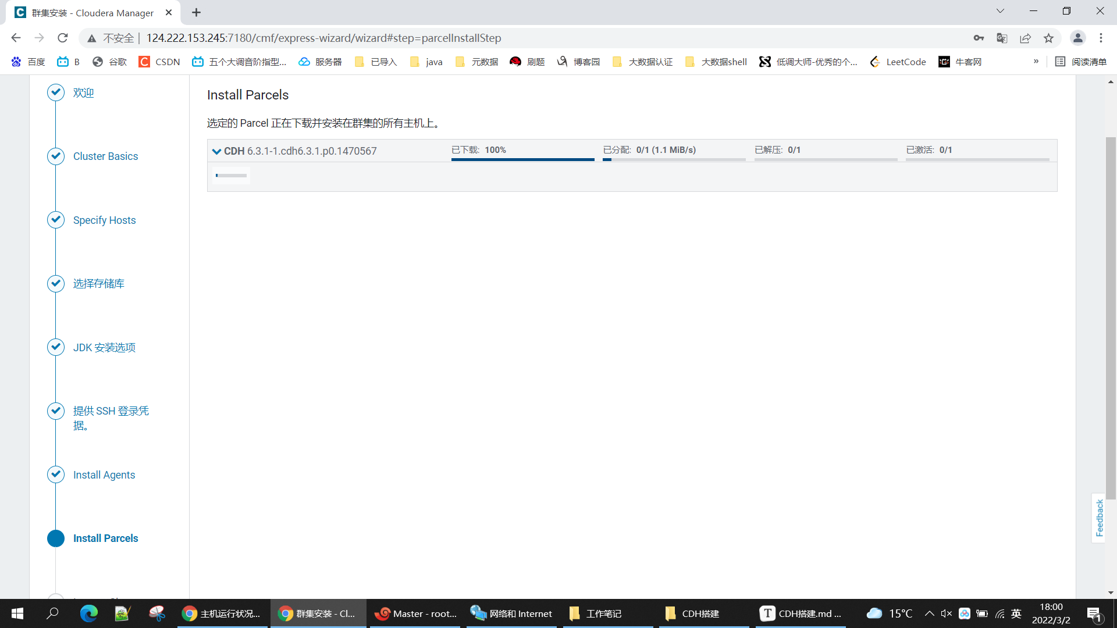This screenshot has width=1117, height=628.
Task: Open a new browser tab
Action: pos(196,12)
